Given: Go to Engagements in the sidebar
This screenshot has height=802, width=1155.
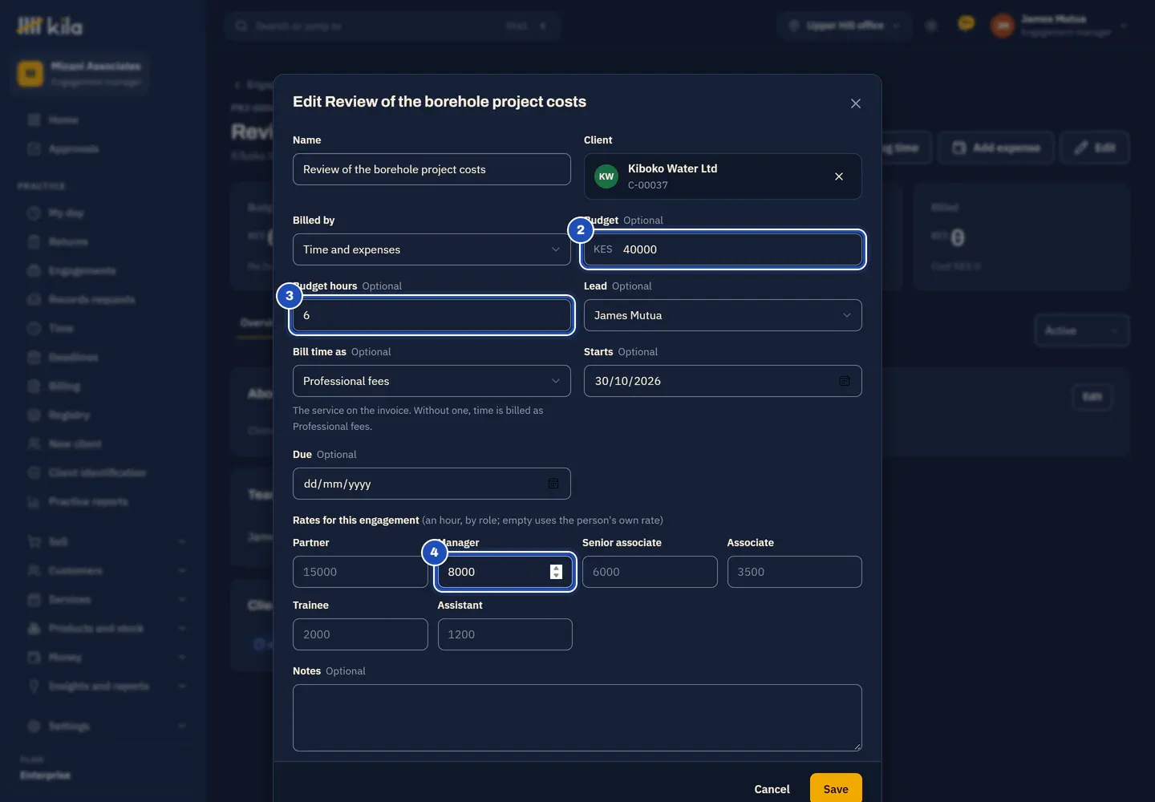Looking at the screenshot, I should click(x=82, y=270).
